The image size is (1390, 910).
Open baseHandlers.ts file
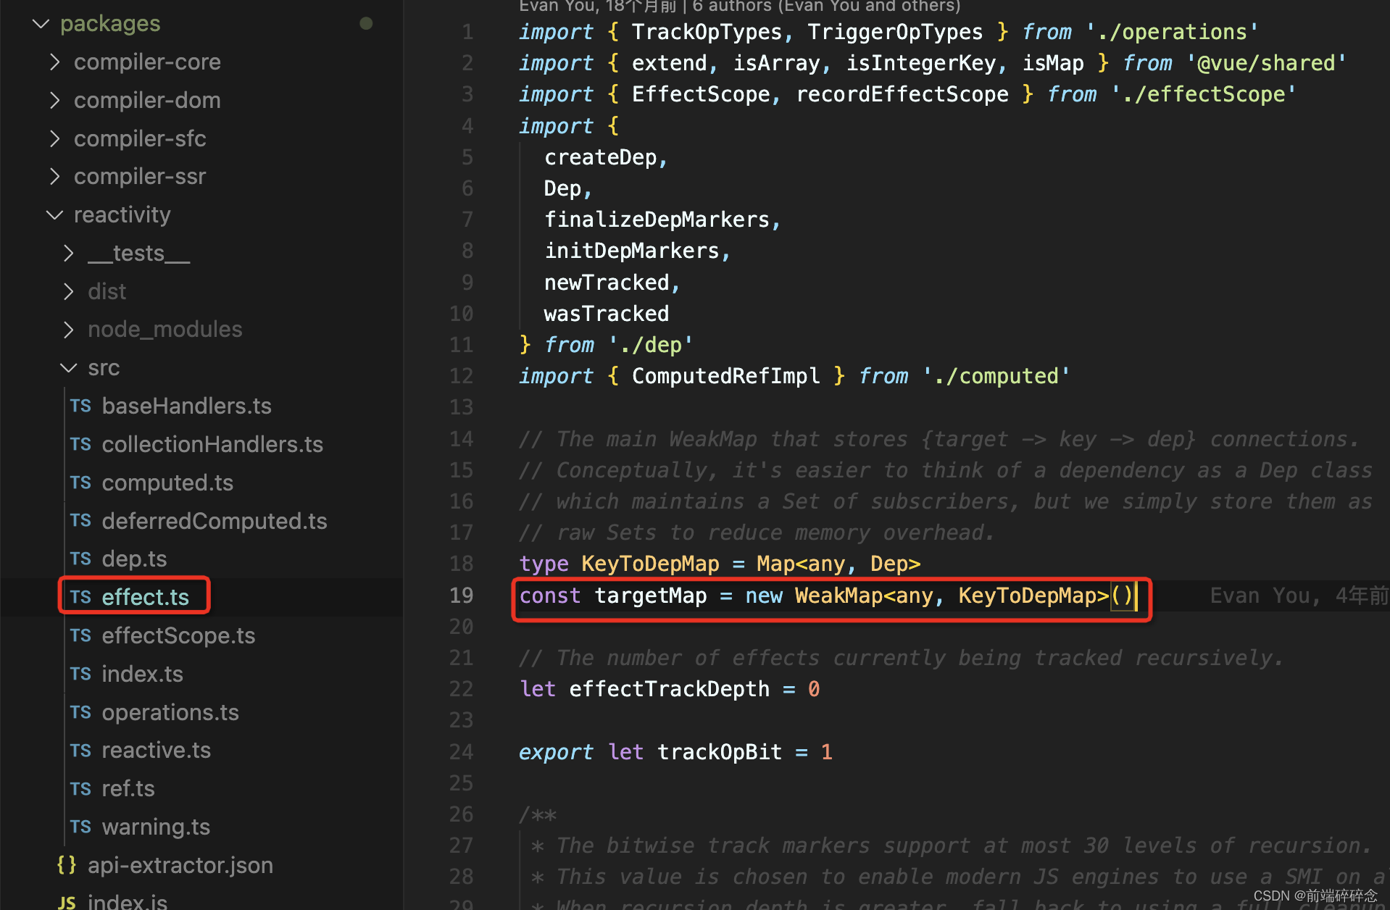tap(186, 406)
